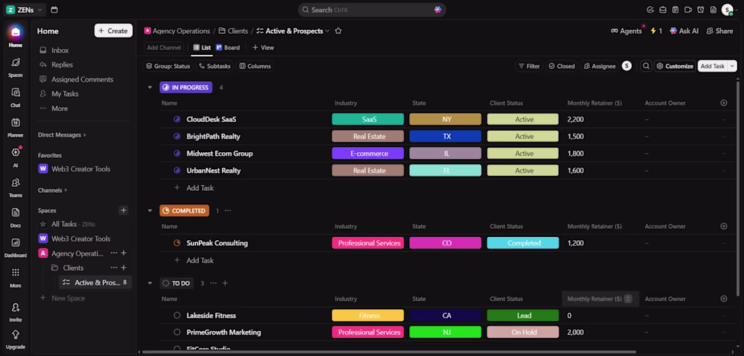
Task: Click Upgrade in the left rail
Action: [15, 339]
